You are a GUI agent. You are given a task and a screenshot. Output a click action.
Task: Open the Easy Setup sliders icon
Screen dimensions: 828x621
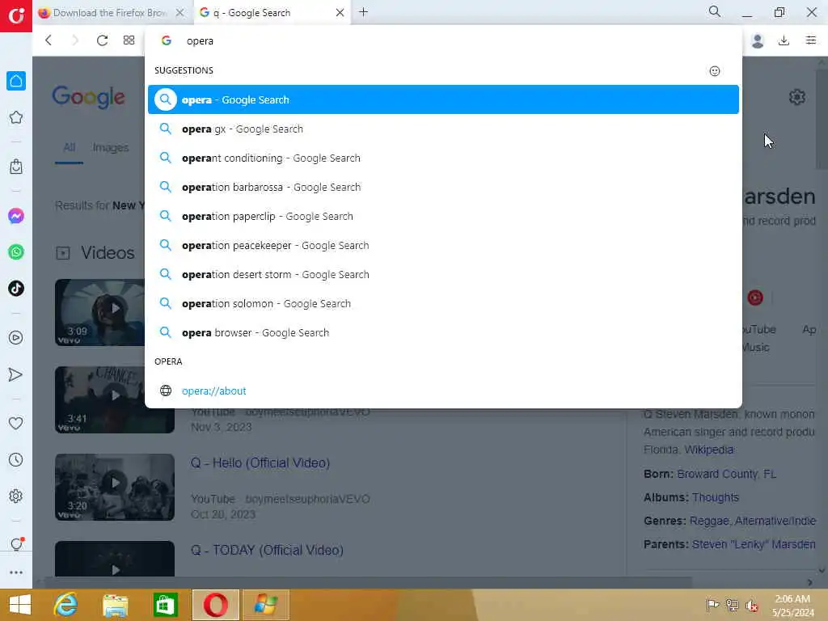811,40
